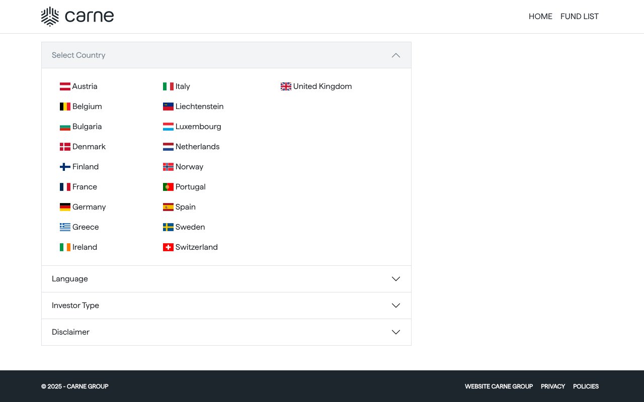Select Netherlands as country

[x=197, y=146]
